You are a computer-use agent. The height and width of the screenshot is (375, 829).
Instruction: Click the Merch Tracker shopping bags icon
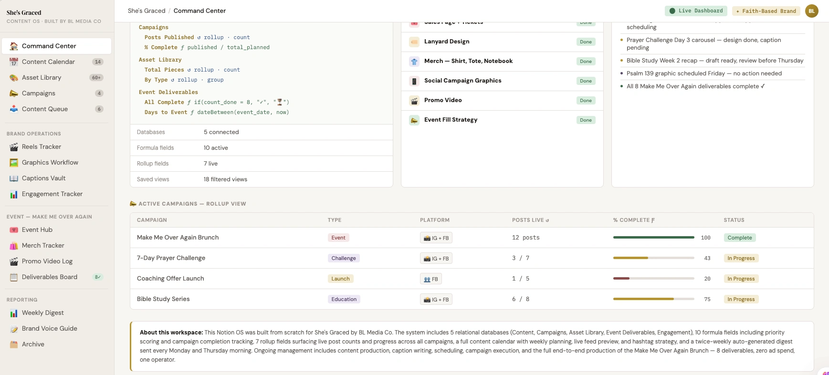[14, 246]
